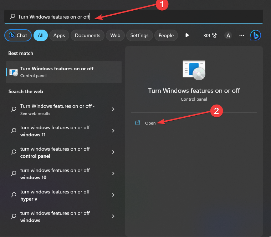Switch to the Apps filter tab

tap(59, 35)
